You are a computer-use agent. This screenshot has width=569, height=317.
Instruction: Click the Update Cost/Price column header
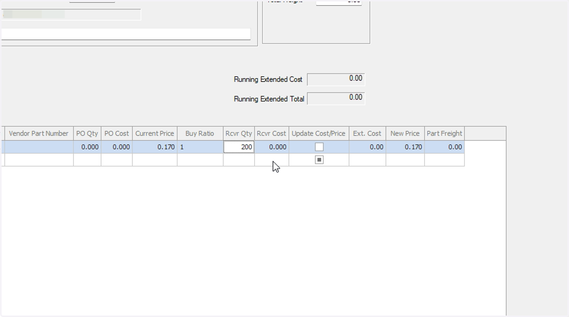point(319,134)
